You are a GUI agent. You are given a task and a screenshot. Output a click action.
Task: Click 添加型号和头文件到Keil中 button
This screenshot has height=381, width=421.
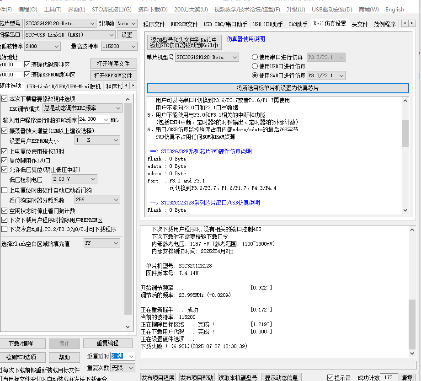click(184, 42)
